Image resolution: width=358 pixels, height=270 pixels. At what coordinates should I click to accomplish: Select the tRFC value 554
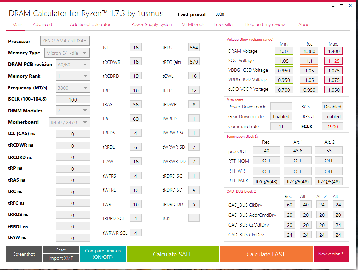pos(194,48)
